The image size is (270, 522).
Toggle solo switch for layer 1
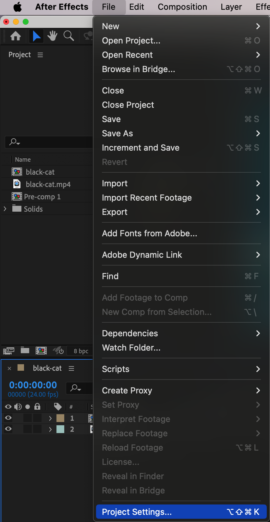pos(28,418)
